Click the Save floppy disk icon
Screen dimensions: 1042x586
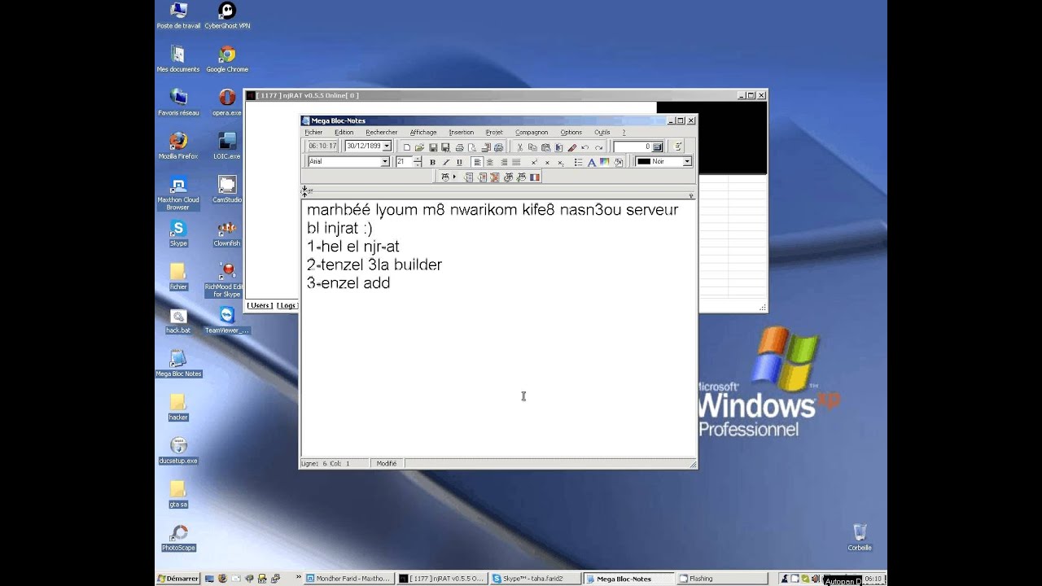pos(433,147)
